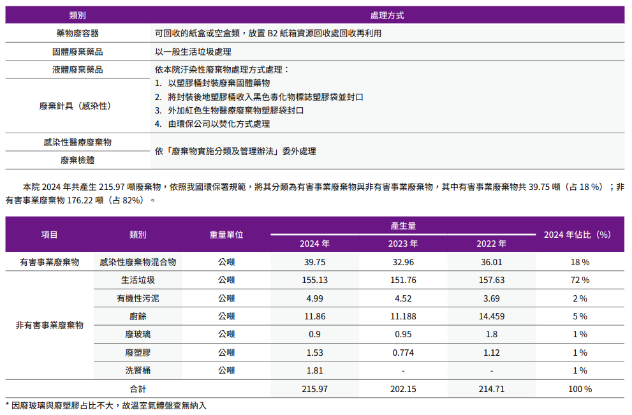Image resolution: width=632 pixels, height=415 pixels.
Task: Select the 液體廢棄藥品 cell
Action: click(x=77, y=69)
